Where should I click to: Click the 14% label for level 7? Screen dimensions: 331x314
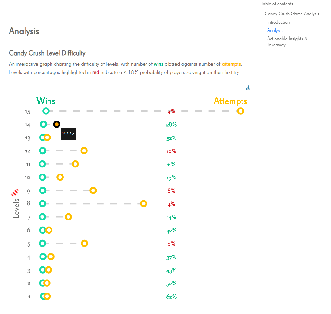(171, 217)
